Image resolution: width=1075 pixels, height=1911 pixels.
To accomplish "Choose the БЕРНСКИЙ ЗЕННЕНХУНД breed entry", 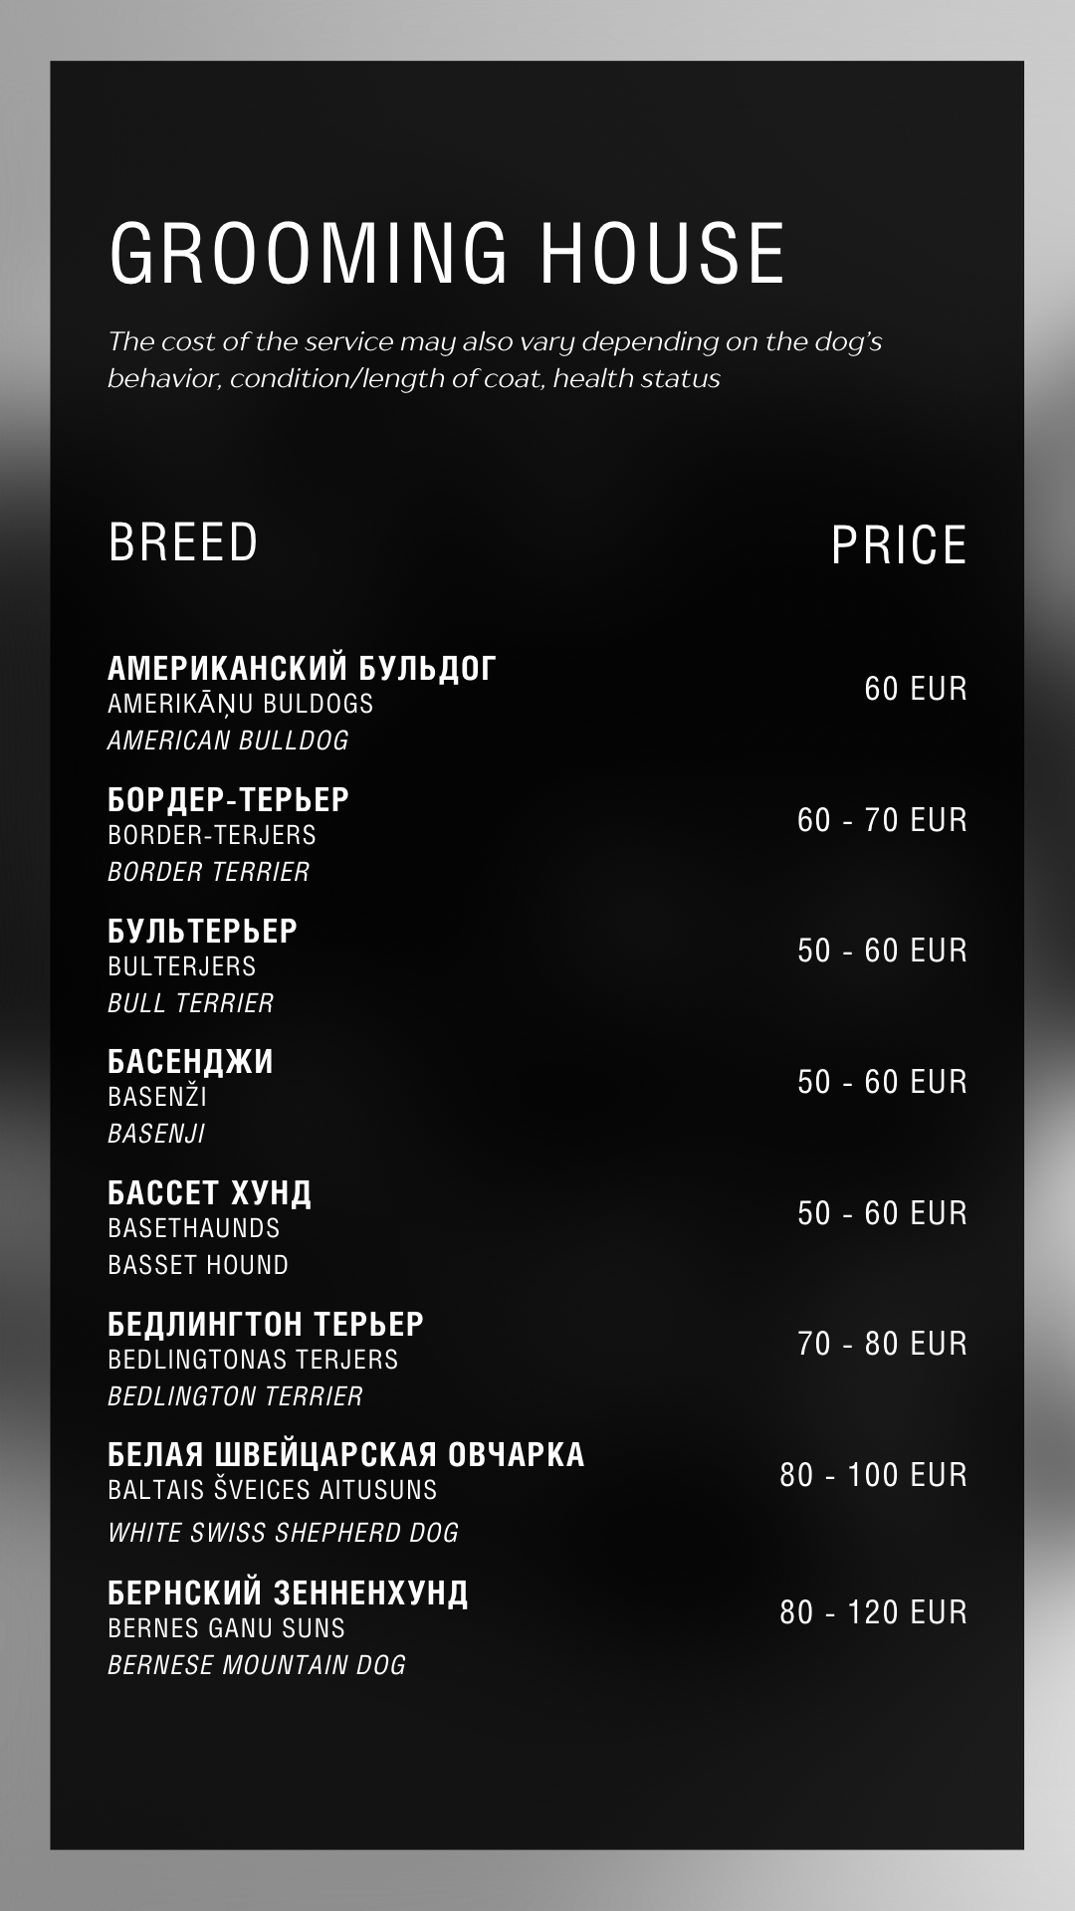I will point(288,1592).
